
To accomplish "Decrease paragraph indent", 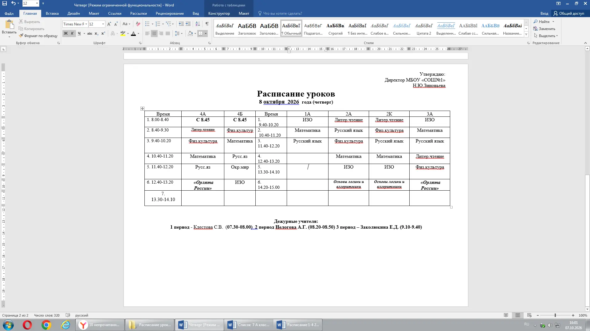I will pyautogui.click(x=181, y=24).
